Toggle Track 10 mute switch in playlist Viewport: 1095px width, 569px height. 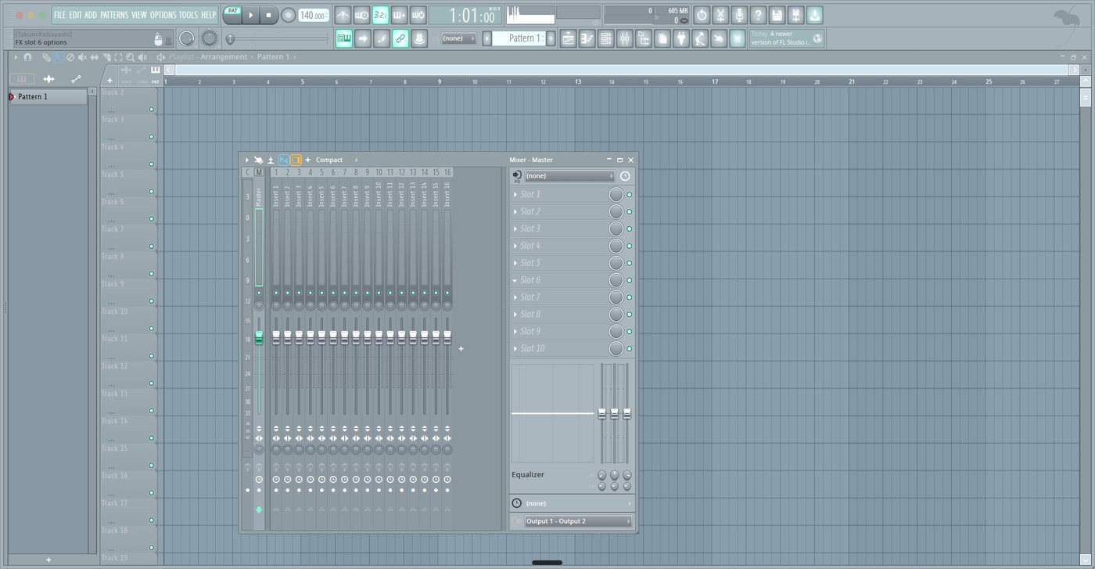(152, 329)
